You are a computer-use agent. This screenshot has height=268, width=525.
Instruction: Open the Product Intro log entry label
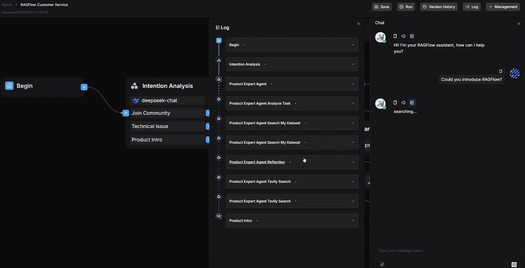click(240, 221)
